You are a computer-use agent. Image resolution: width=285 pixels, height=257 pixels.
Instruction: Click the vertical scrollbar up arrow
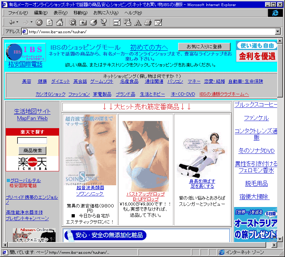coord(280,41)
